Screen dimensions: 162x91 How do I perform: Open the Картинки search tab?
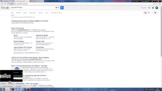tap(18, 13)
